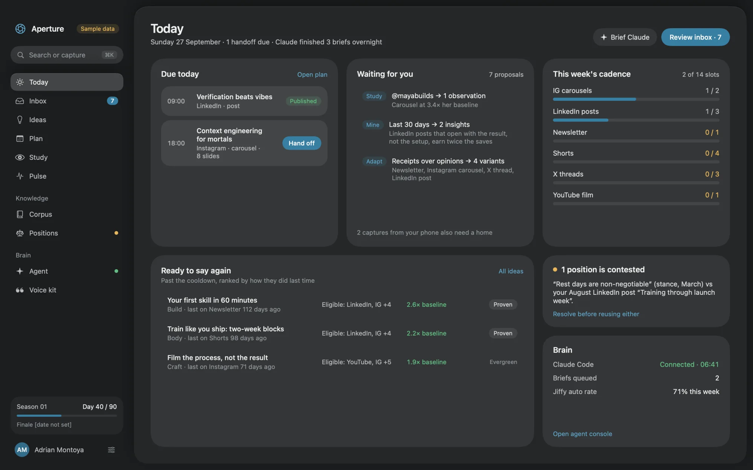The image size is (753, 470).
Task: Click the Brief Claude button
Action: pyautogui.click(x=625, y=37)
